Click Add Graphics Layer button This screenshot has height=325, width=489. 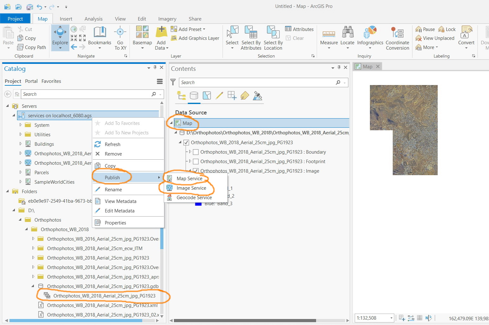(195, 38)
